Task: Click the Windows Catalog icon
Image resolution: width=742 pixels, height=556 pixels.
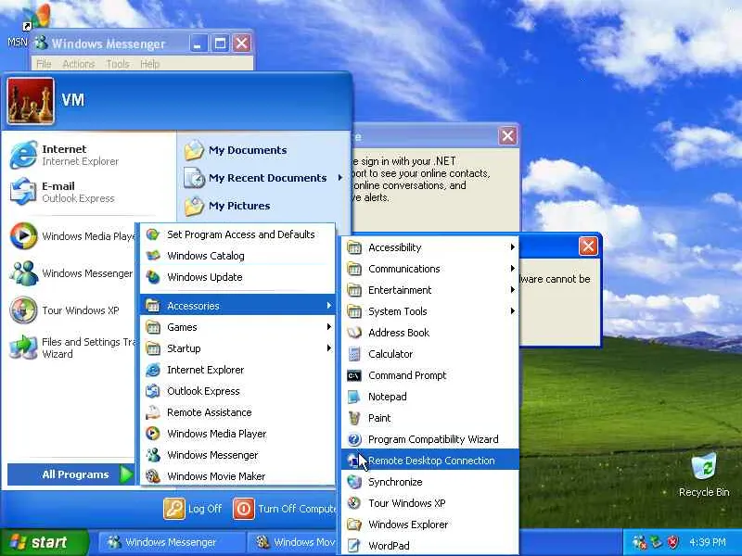Action: (x=153, y=256)
